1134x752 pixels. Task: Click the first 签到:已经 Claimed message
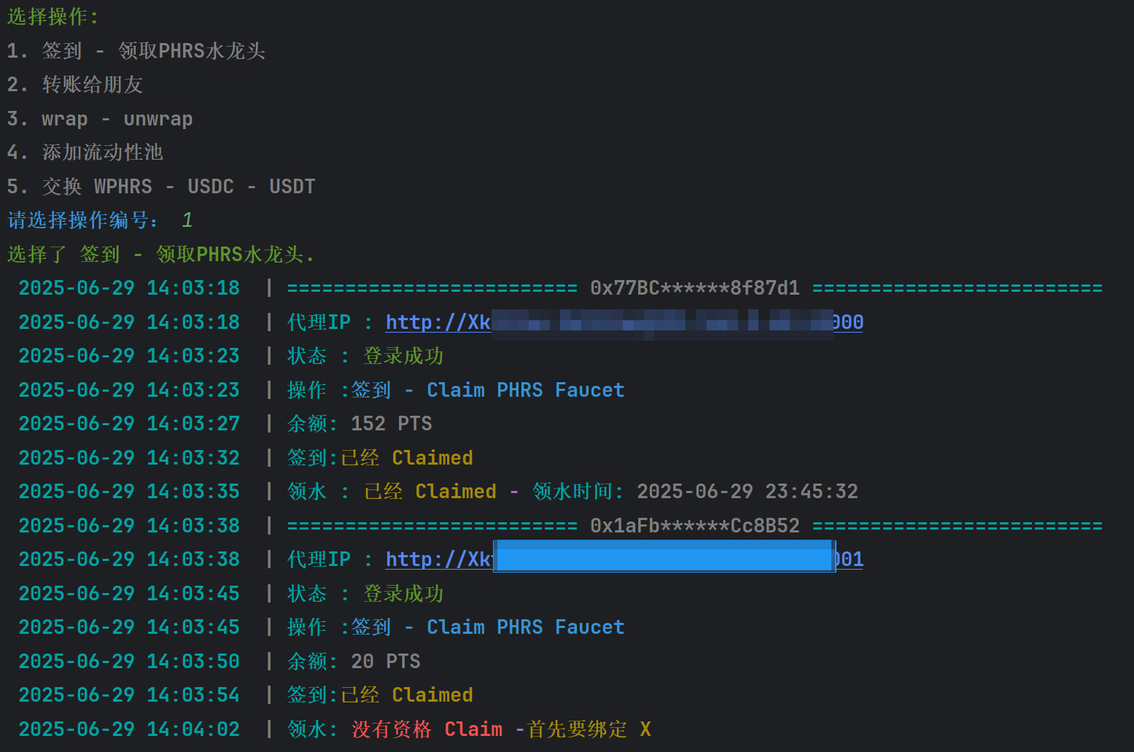(380, 458)
